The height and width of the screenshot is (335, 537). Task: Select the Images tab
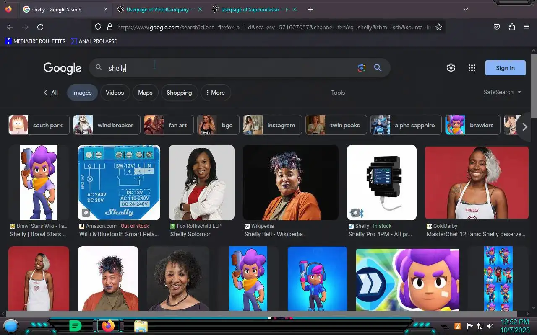point(82,93)
